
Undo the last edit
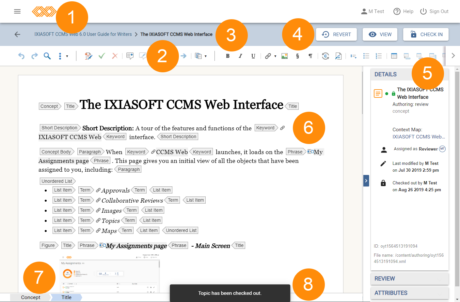pos(21,56)
